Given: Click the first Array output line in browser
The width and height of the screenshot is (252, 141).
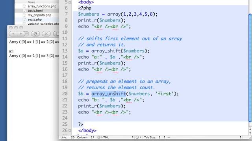Looking at the screenshot, I should (x=34, y=42).
